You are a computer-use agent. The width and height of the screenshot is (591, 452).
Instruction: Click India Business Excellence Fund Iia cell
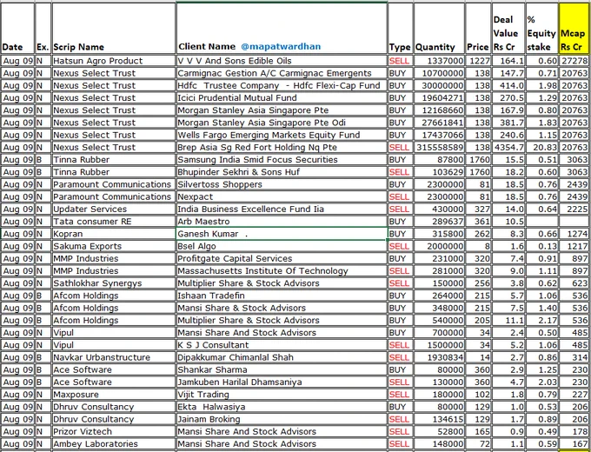pos(282,209)
